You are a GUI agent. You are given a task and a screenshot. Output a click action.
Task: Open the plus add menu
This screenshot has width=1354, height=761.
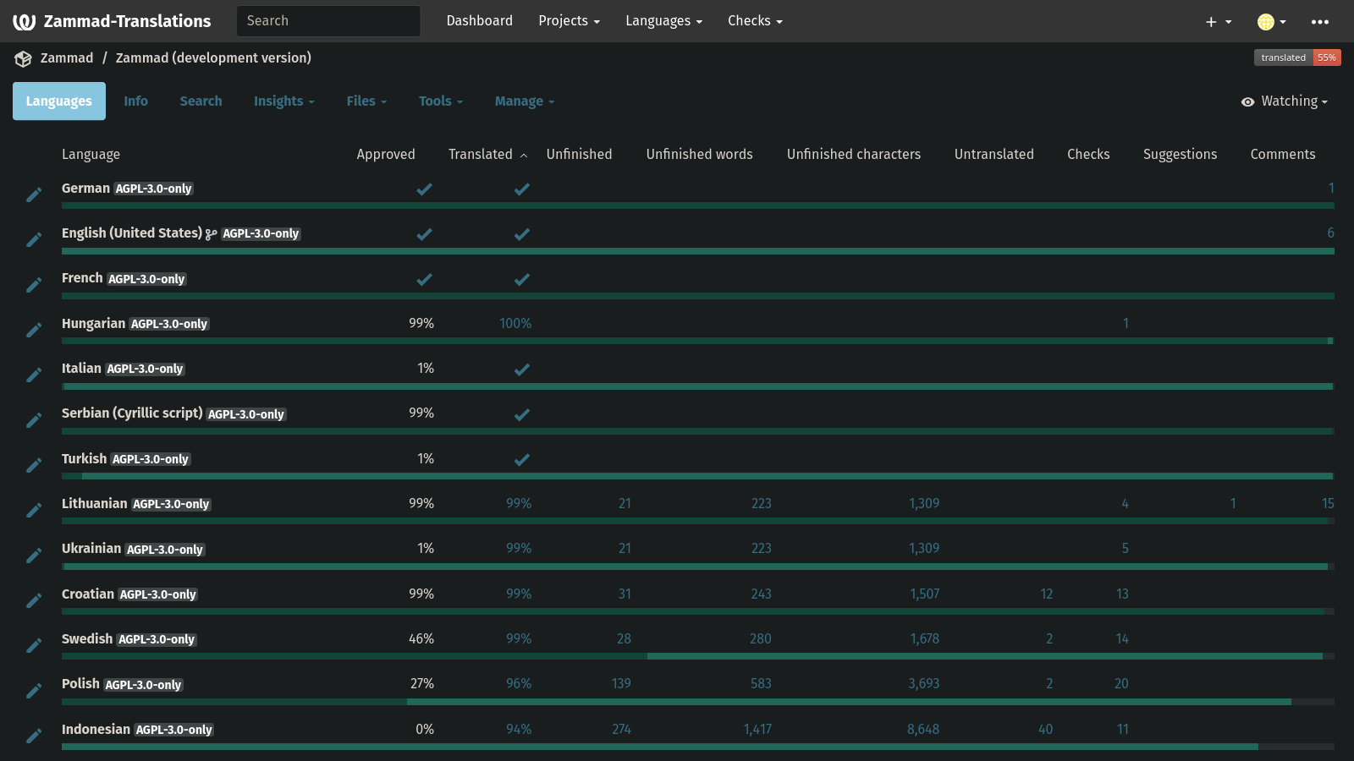(x=1218, y=21)
